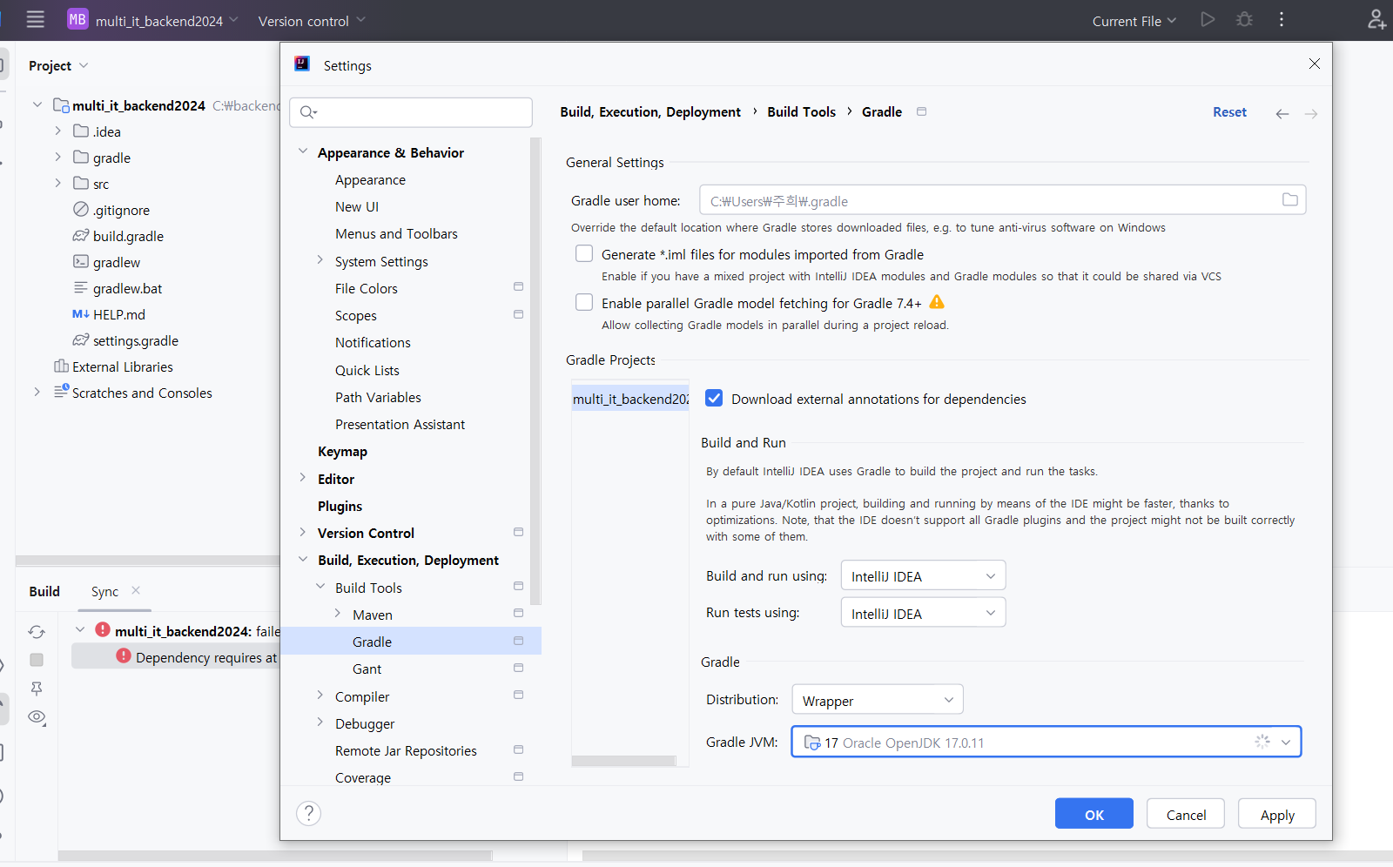The height and width of the screenshot is (867, 1393).
Task: Click the warning icon beside parallel Gradle fetching
Action: (x=937, y=302)
